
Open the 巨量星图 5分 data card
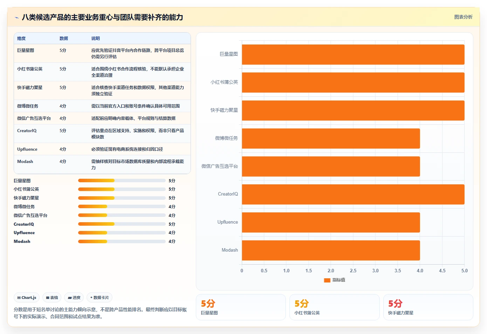[241, 307]
